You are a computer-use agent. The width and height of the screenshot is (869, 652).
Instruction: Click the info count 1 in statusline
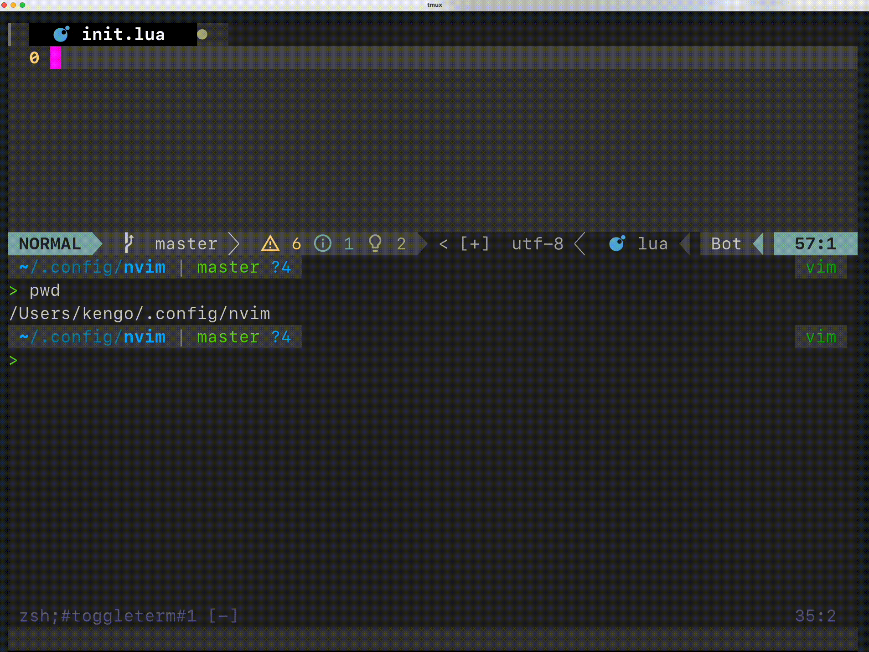click(x=349, y=244)
